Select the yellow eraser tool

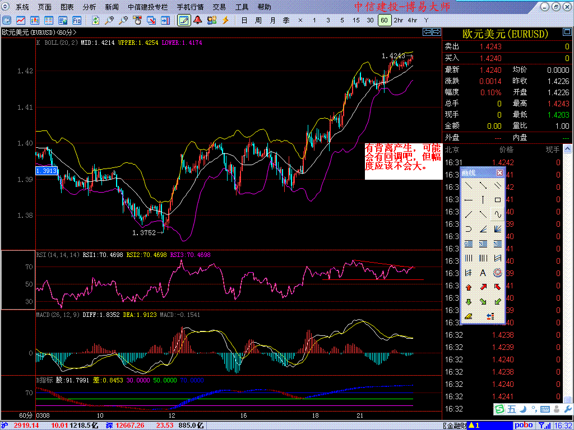469,317
